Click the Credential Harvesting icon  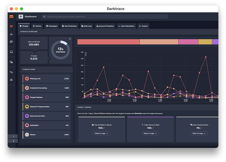[x=27, y=88]
